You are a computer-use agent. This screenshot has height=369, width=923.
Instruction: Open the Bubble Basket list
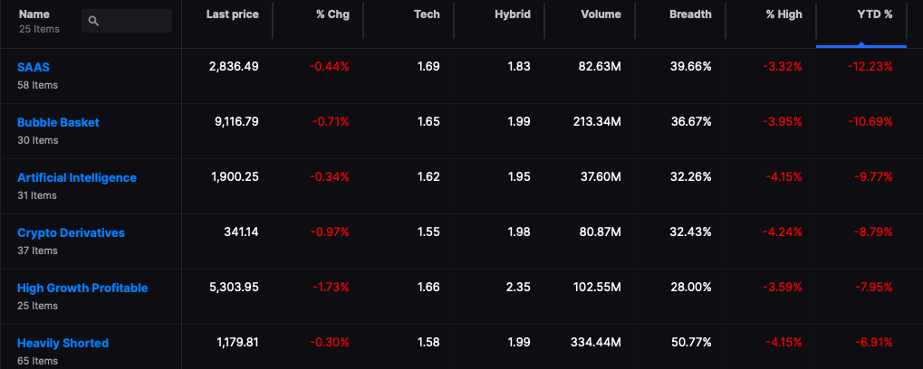(58, 123)
